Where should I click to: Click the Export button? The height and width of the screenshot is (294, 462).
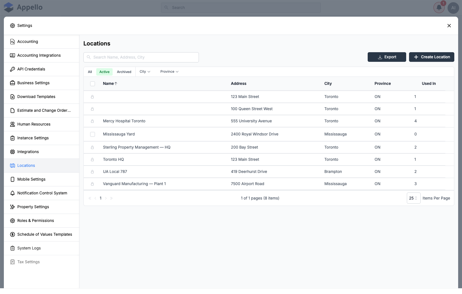387,57
